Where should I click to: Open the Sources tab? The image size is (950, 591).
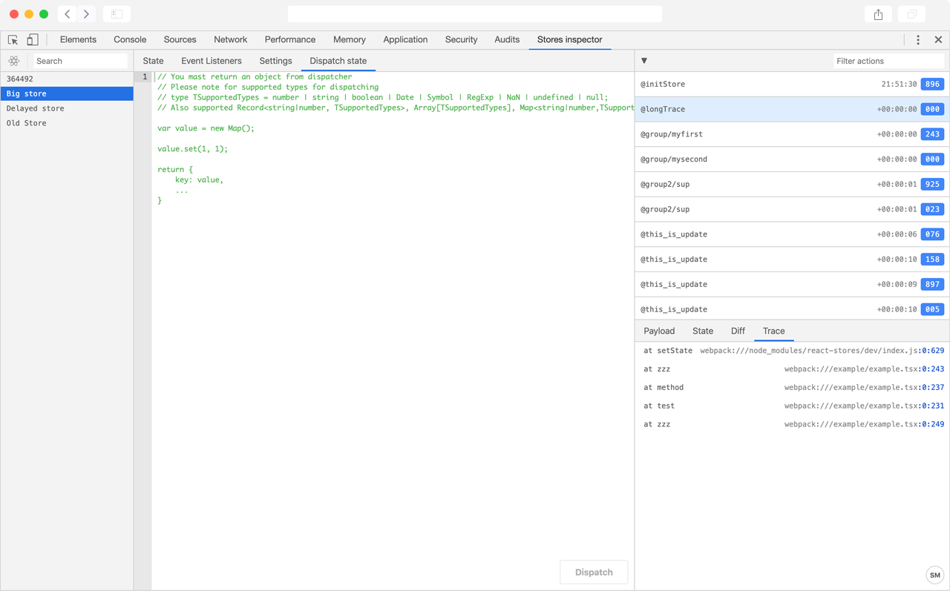coord(180,40)
